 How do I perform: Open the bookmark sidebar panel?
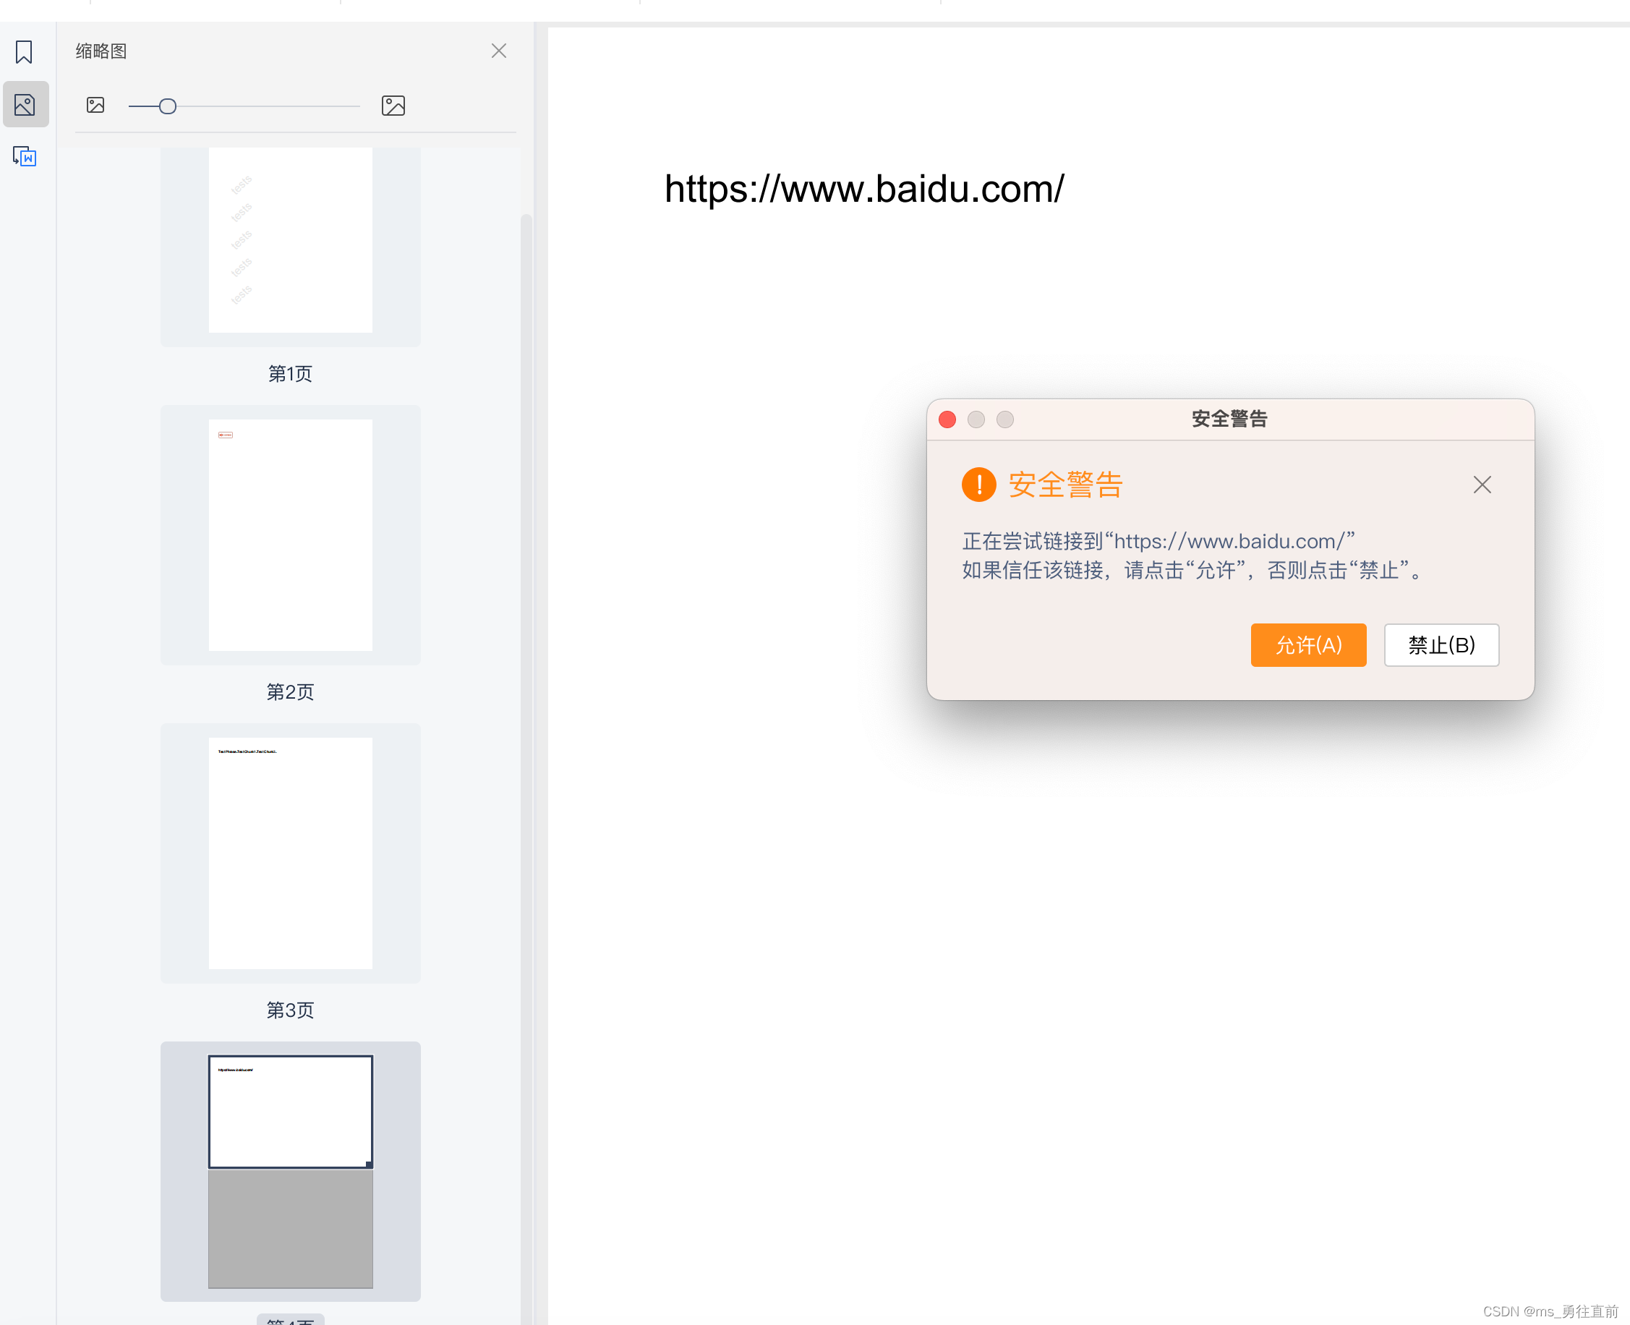click(x=24, y=52)
